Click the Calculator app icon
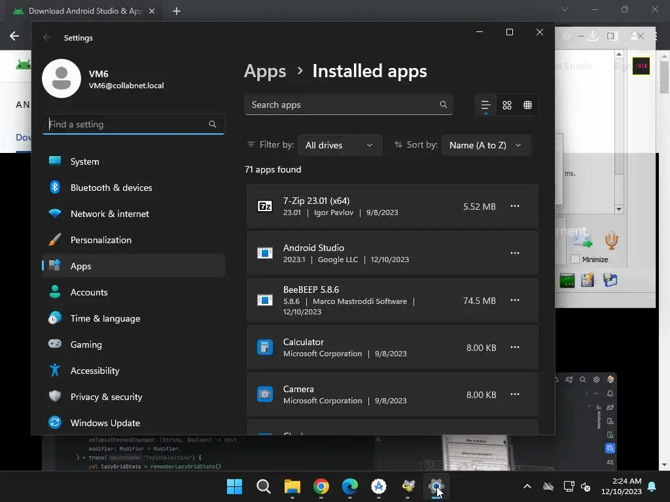The width and height of the screenshot is (670, 502). [x=265, y=347]
